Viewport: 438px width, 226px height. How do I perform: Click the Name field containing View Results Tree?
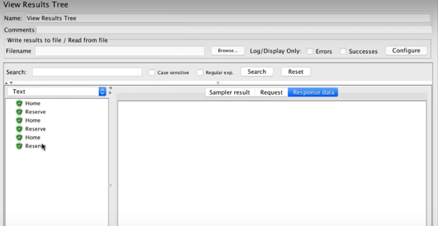[228, 18]
